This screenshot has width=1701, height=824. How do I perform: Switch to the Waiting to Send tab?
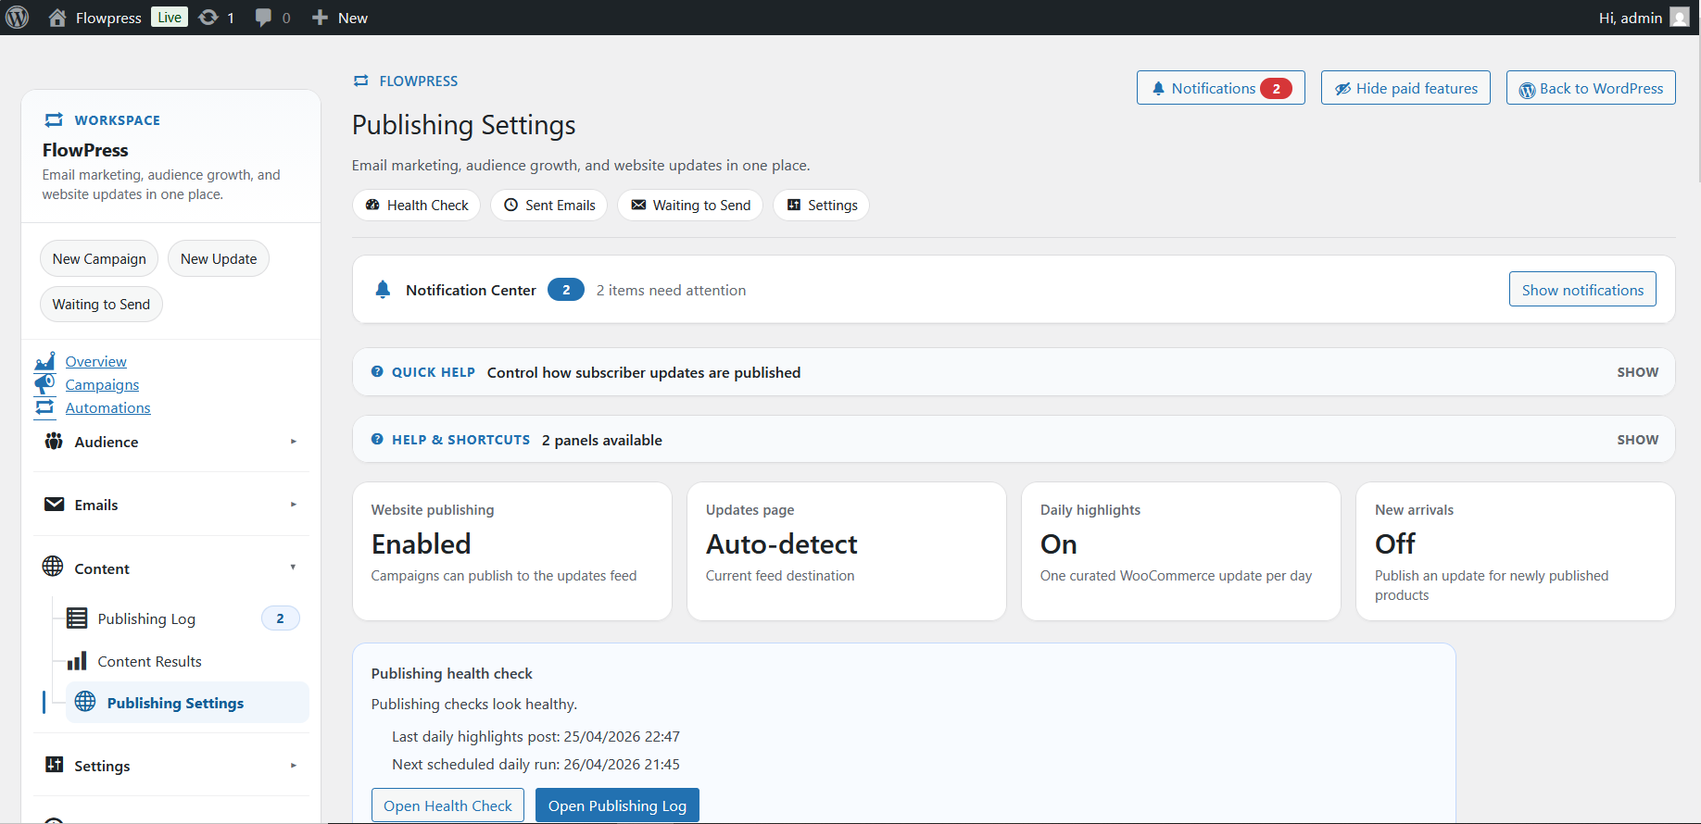[x=690, y=205]
